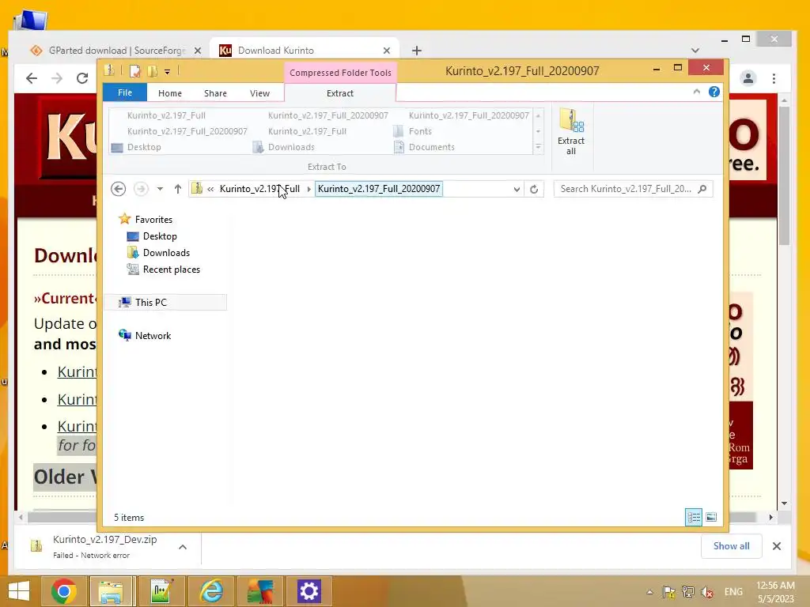
Task: Show hidden breadcrumb path chevrons
Action: click(x=210, y=189)
